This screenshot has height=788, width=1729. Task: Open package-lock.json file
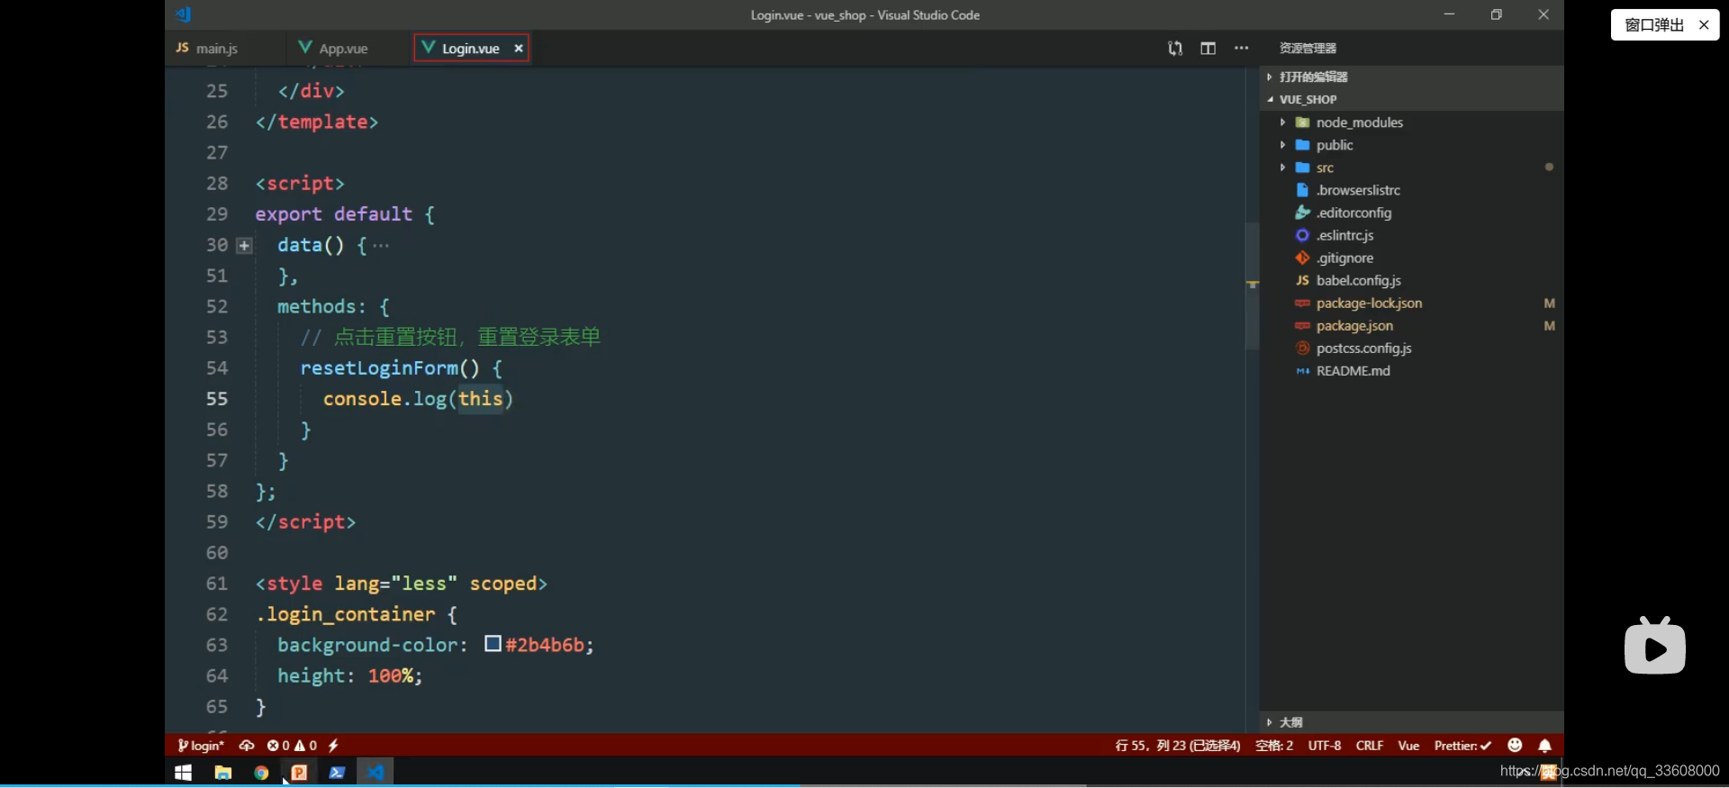1410,303
